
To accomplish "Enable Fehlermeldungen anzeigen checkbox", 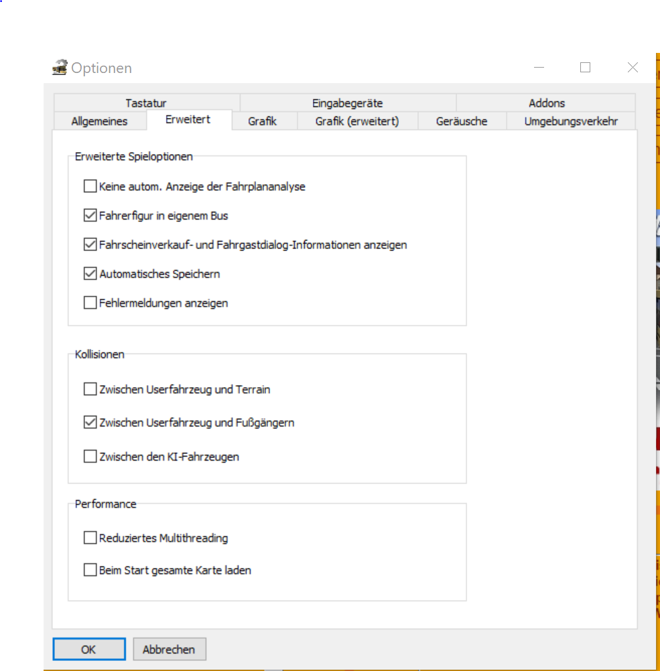I will pyautogui.click(x=90, y=303).
